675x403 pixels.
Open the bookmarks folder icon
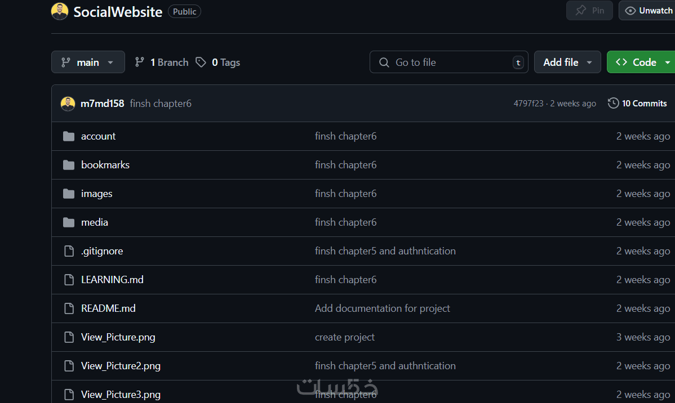coord(69,165)
